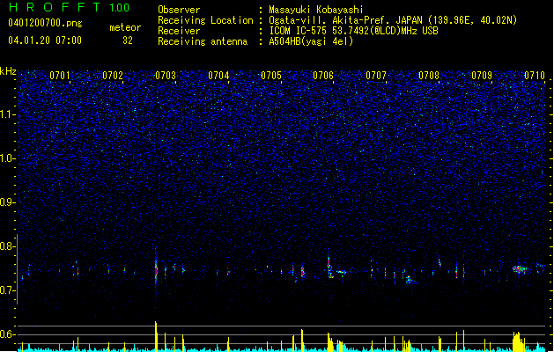
Task: Click the 0702 time marker
Action: (x=113, y=76)
